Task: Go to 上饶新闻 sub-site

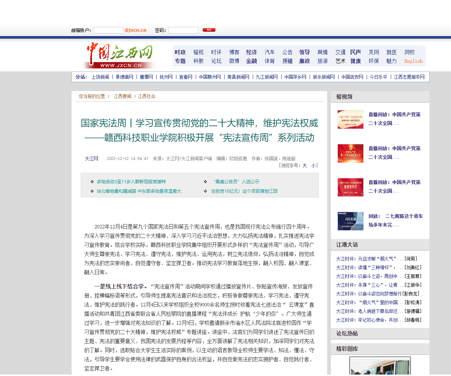Action: [x=100, y=77]
